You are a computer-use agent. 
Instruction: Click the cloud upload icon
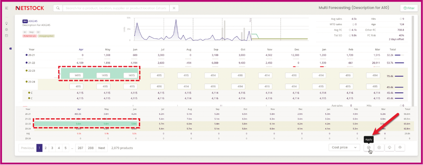pos(400,147)
